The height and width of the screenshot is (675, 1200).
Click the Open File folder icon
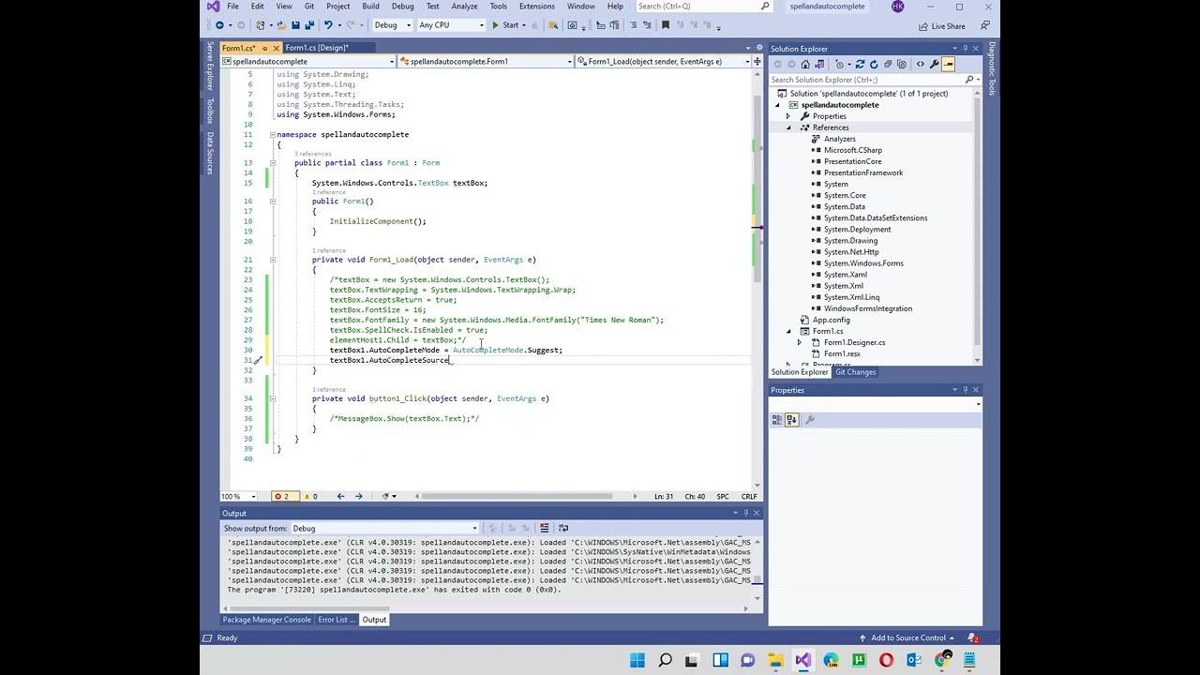[281, 25]
